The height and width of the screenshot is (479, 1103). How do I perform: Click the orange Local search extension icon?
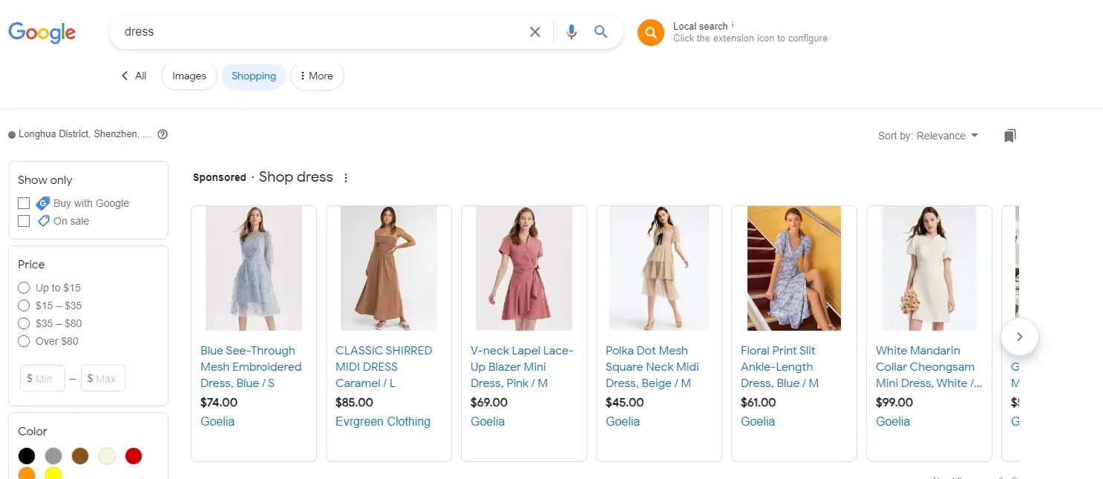(x=650, y=33)
